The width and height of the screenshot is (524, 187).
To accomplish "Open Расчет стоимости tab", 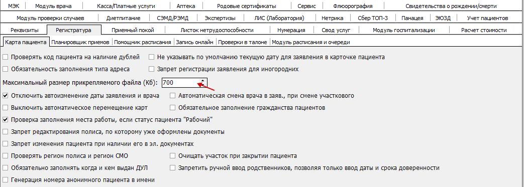I will point(484,30).
